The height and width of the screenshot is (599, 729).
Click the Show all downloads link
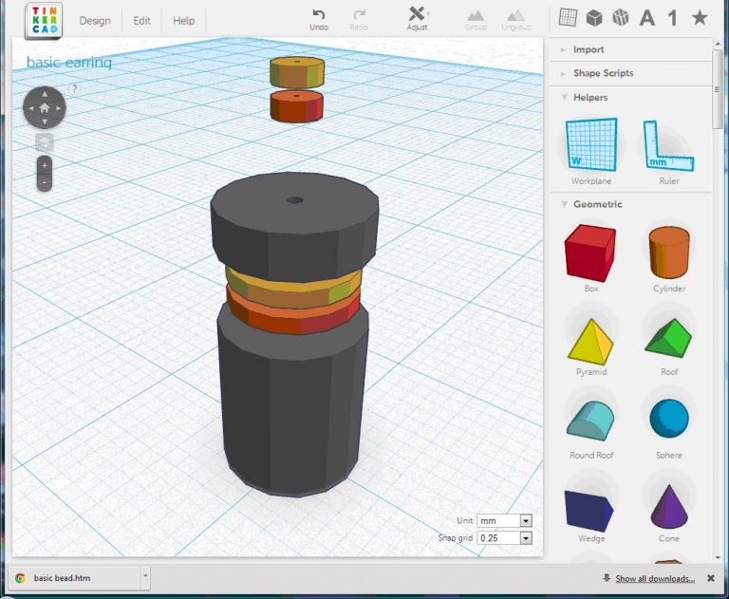pos(654,578)
